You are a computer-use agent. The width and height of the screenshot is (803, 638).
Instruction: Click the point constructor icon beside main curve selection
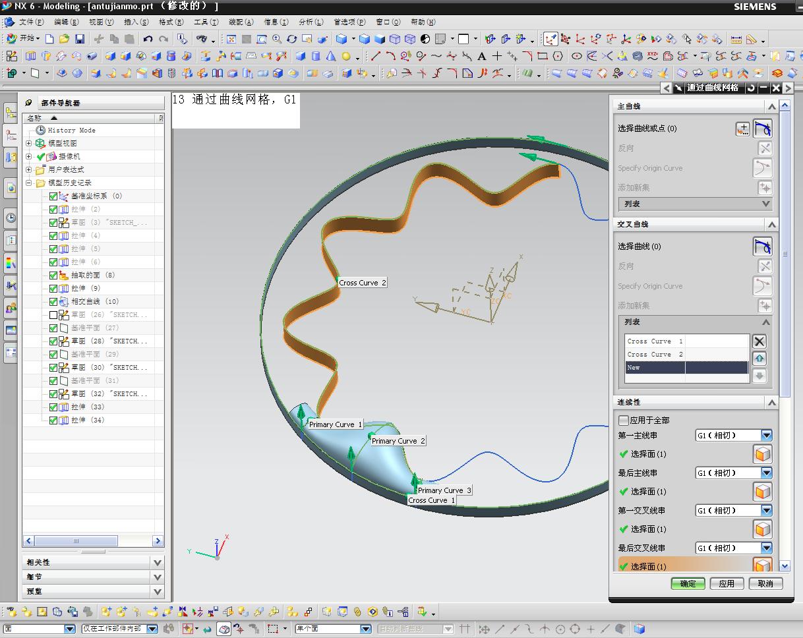743,129
